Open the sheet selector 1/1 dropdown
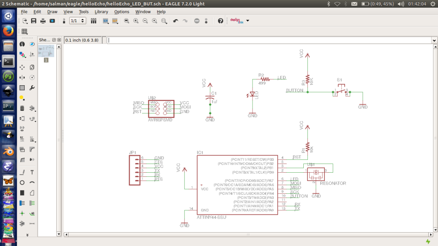The image size is (438, 246). click(82, 21)
